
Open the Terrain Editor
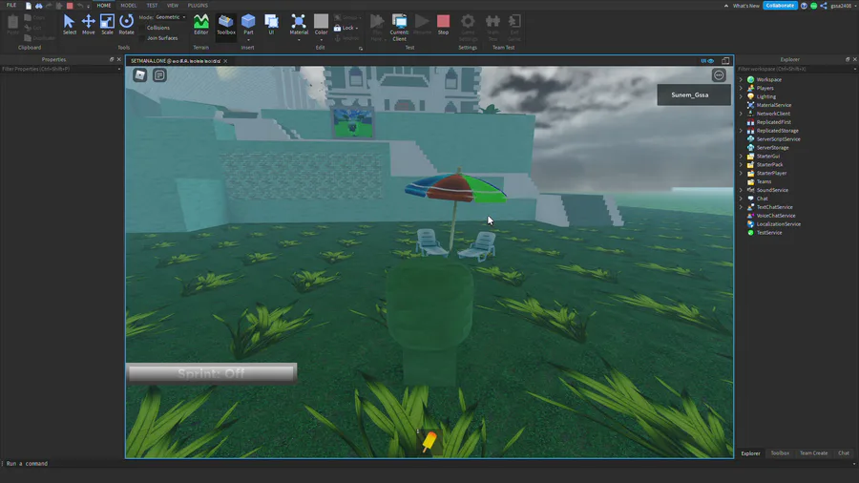[201, 25]
